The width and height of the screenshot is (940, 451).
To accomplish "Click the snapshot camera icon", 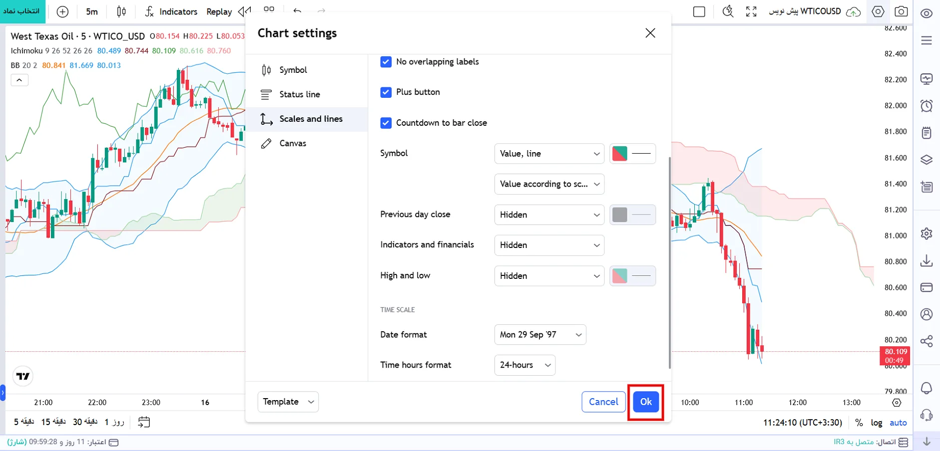I will [901, 11].
